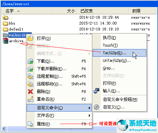Select the default folder icon
Image resolution: width=158 pixels, height=133 pixels.
click(5, 29)
